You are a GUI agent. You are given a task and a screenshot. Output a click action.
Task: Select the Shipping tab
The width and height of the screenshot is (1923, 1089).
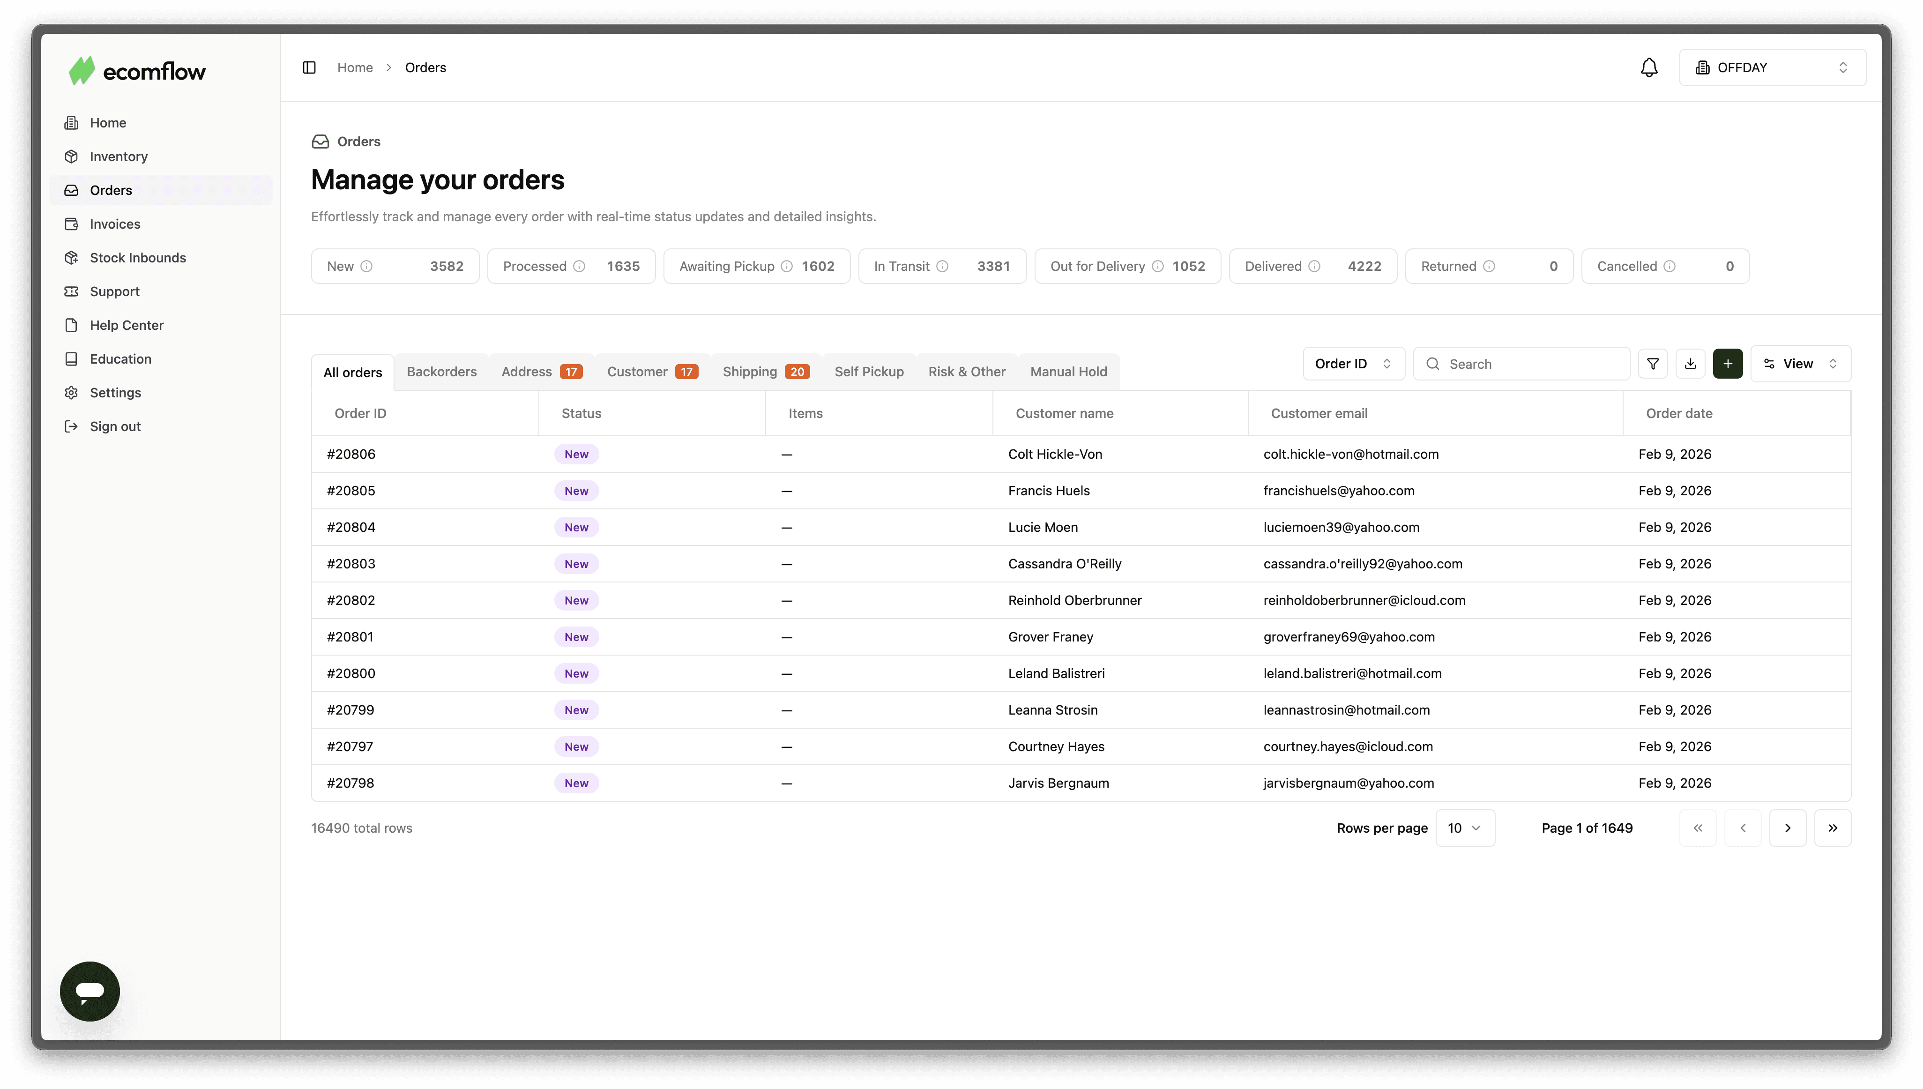[x=765, y=372]
